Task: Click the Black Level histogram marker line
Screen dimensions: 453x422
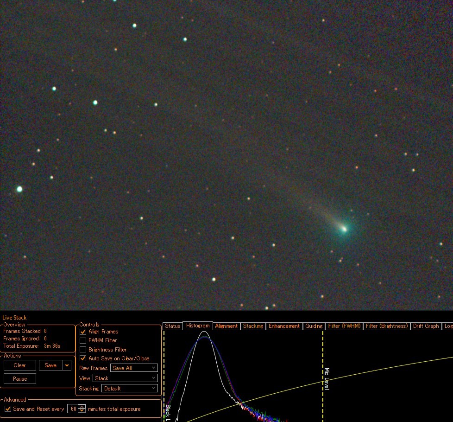Action: point(164,376)
